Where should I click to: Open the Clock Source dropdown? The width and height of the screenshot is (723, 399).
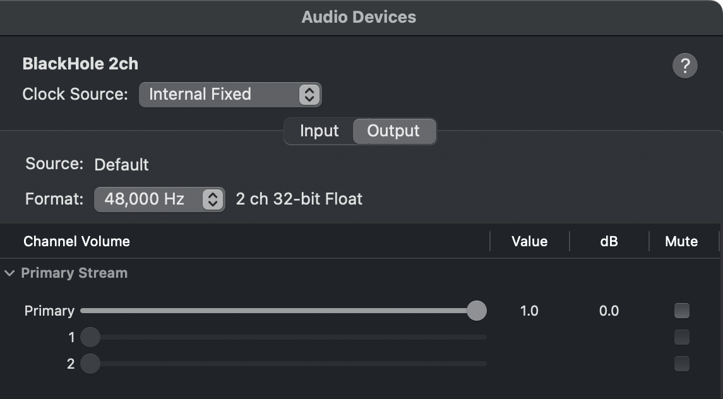click(230, 95)
